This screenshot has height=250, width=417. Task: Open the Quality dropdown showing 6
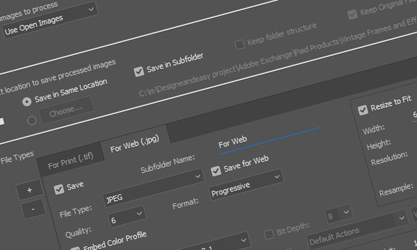(127, 217)
